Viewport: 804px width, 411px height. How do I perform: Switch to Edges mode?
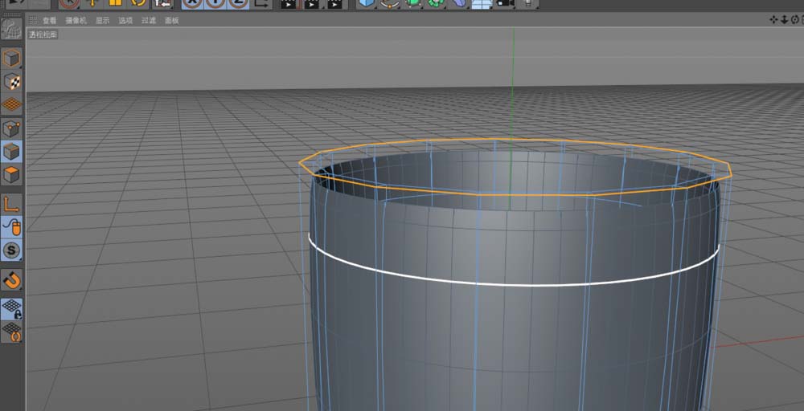click(x=11, y=151)
